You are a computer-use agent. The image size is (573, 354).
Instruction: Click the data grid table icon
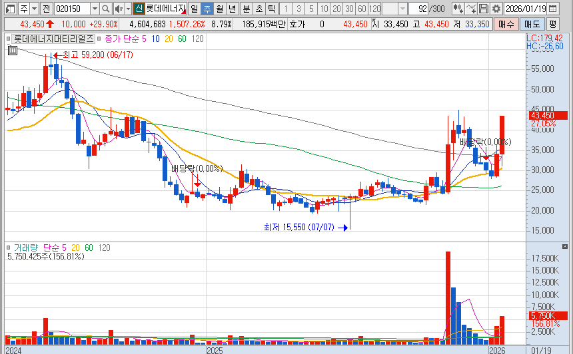coord(13,51)
